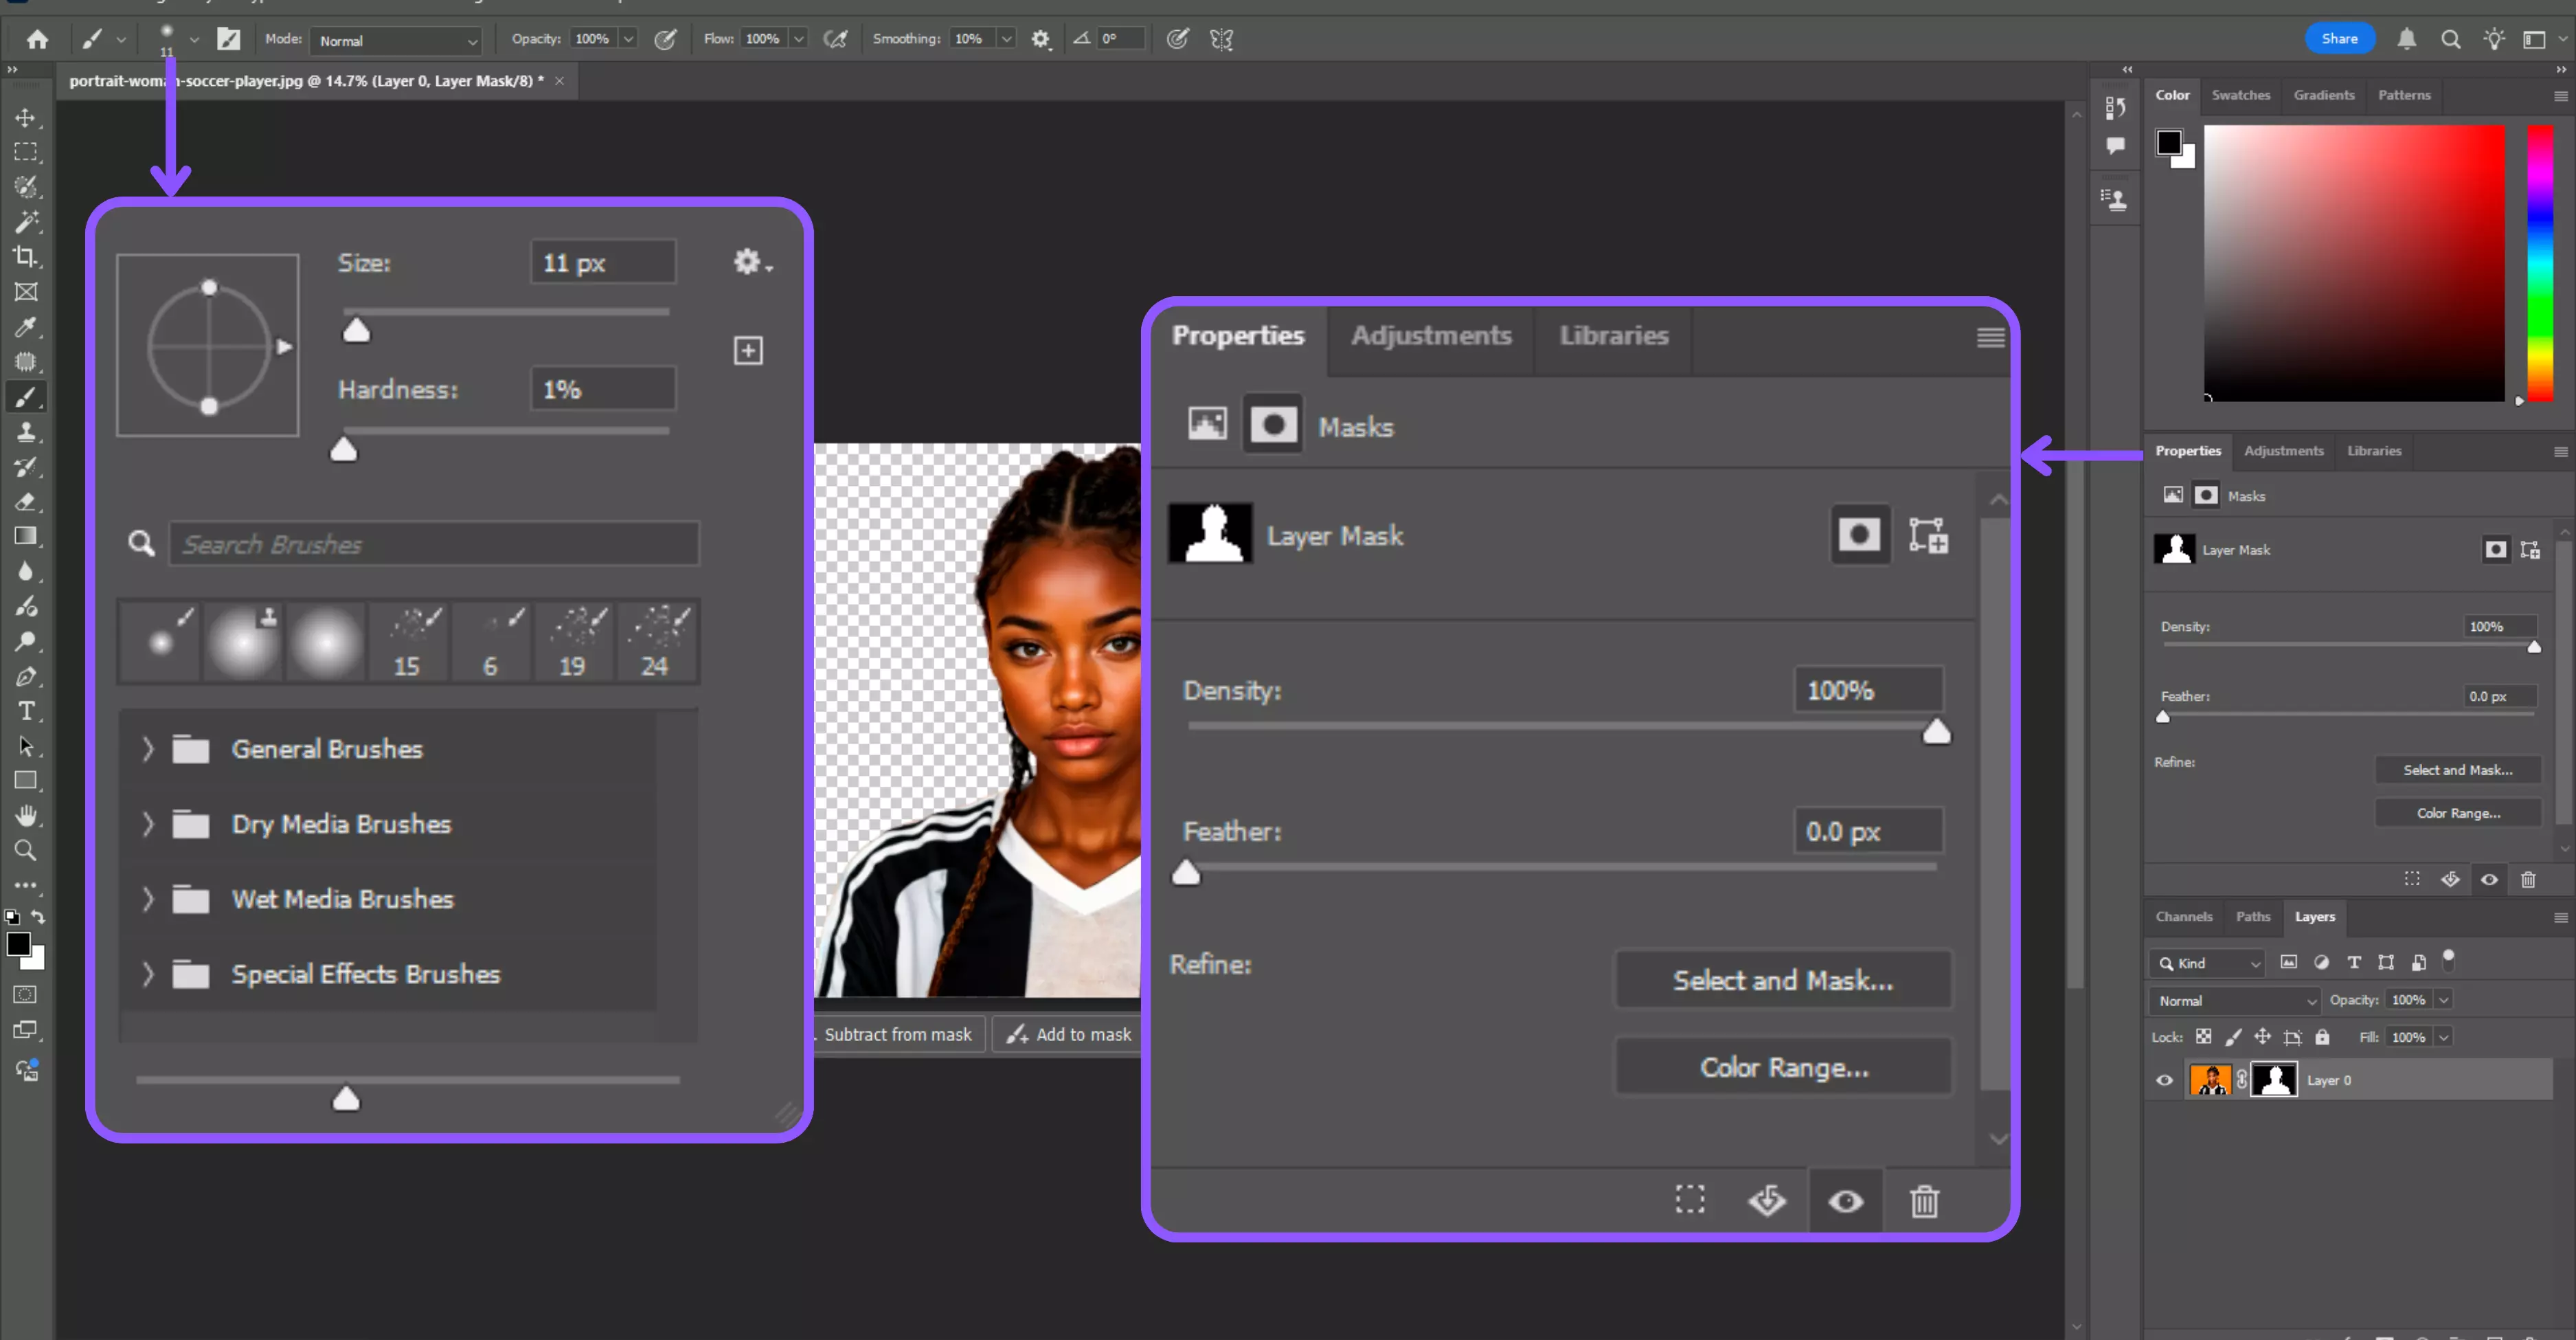Select the Move tool
Viewport: 2576px width, 1340px height.
pyautogui.click(x=26, y=117)
